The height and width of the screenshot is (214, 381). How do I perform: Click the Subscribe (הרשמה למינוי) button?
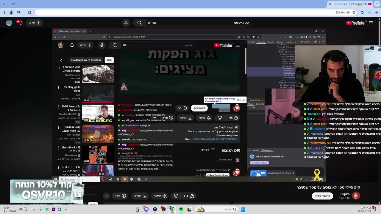[323, 196]
